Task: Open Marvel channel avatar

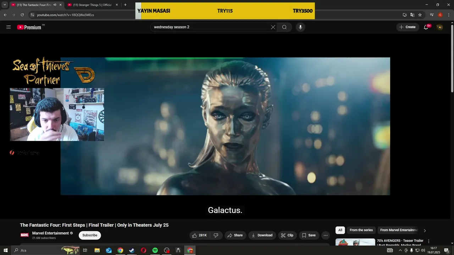Action: (x=24, y=235)
